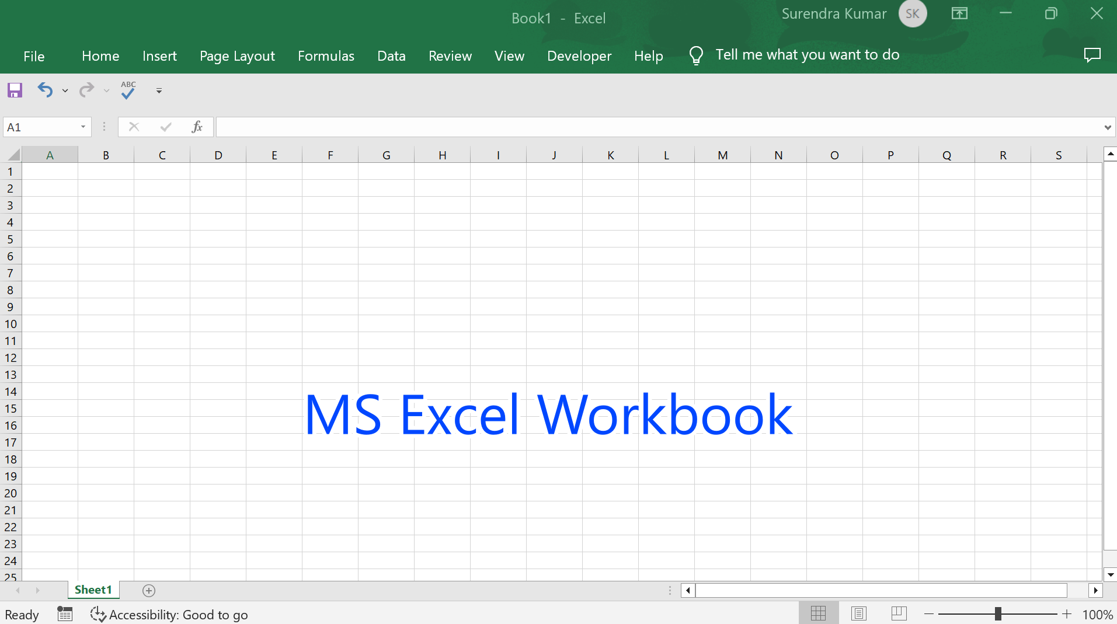
Task: Add a new sheet with plus icon
Action: coord(149,591)
